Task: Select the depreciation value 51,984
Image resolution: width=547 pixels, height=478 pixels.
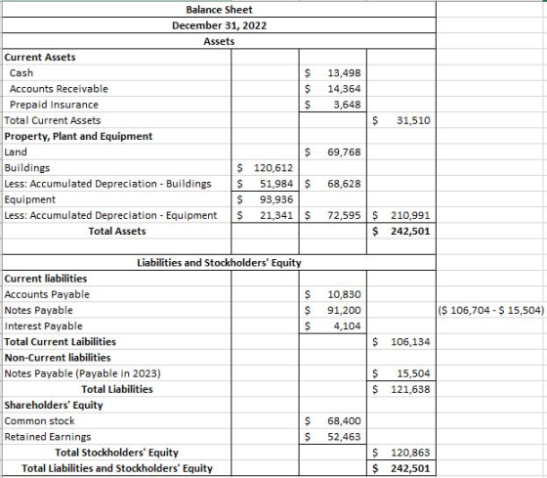Action: [276, 184]
